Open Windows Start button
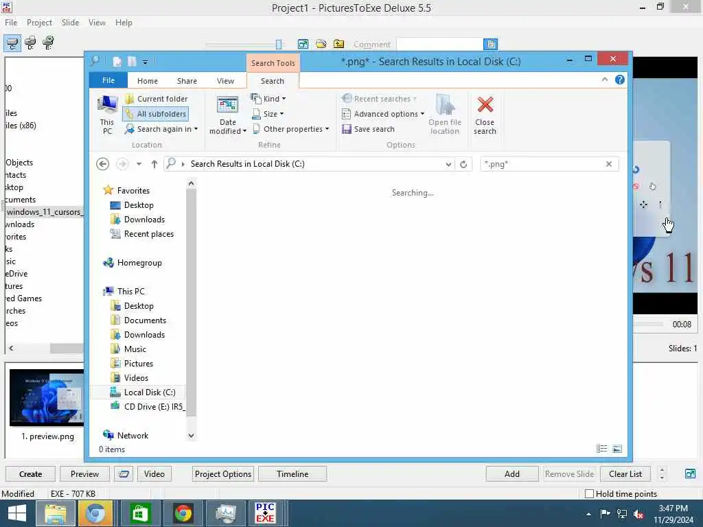703x527 pixels. coord(17,513)
